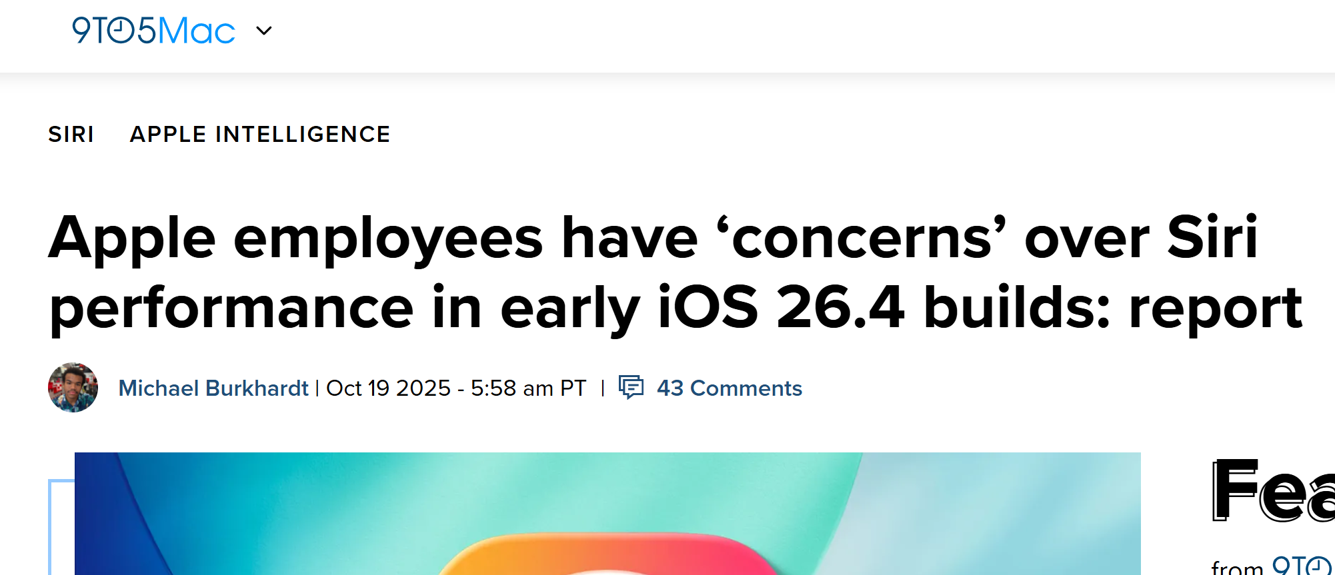Click the clock symbol inside the 9to5Mac header logo
Viewport: 1335px width, 575px height.
(x=121, y=31)
